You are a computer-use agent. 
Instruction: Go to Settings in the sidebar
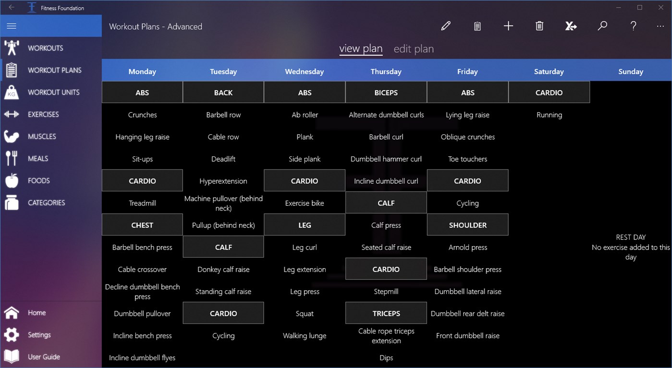tap(39, 335)
